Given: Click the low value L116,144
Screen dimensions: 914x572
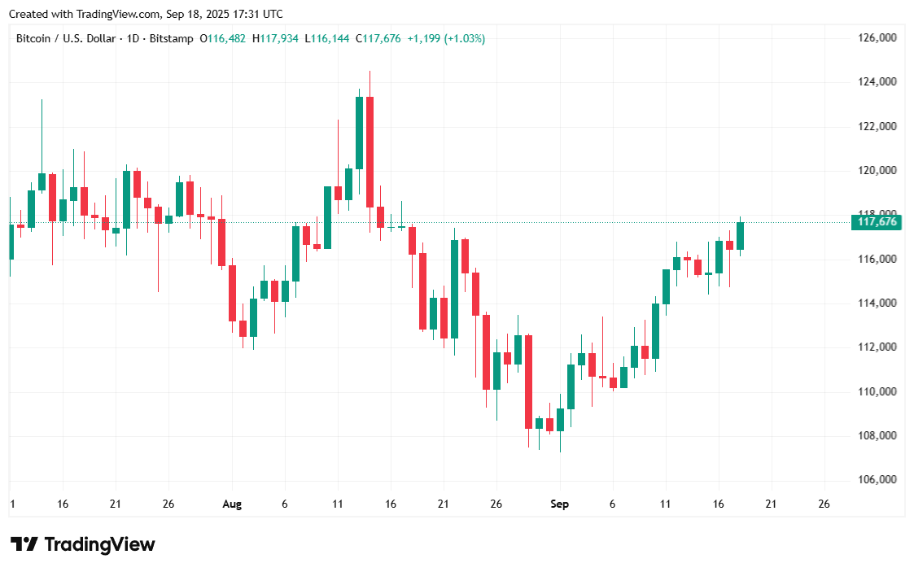Looking at the screenshot, I should pos(327,38).
